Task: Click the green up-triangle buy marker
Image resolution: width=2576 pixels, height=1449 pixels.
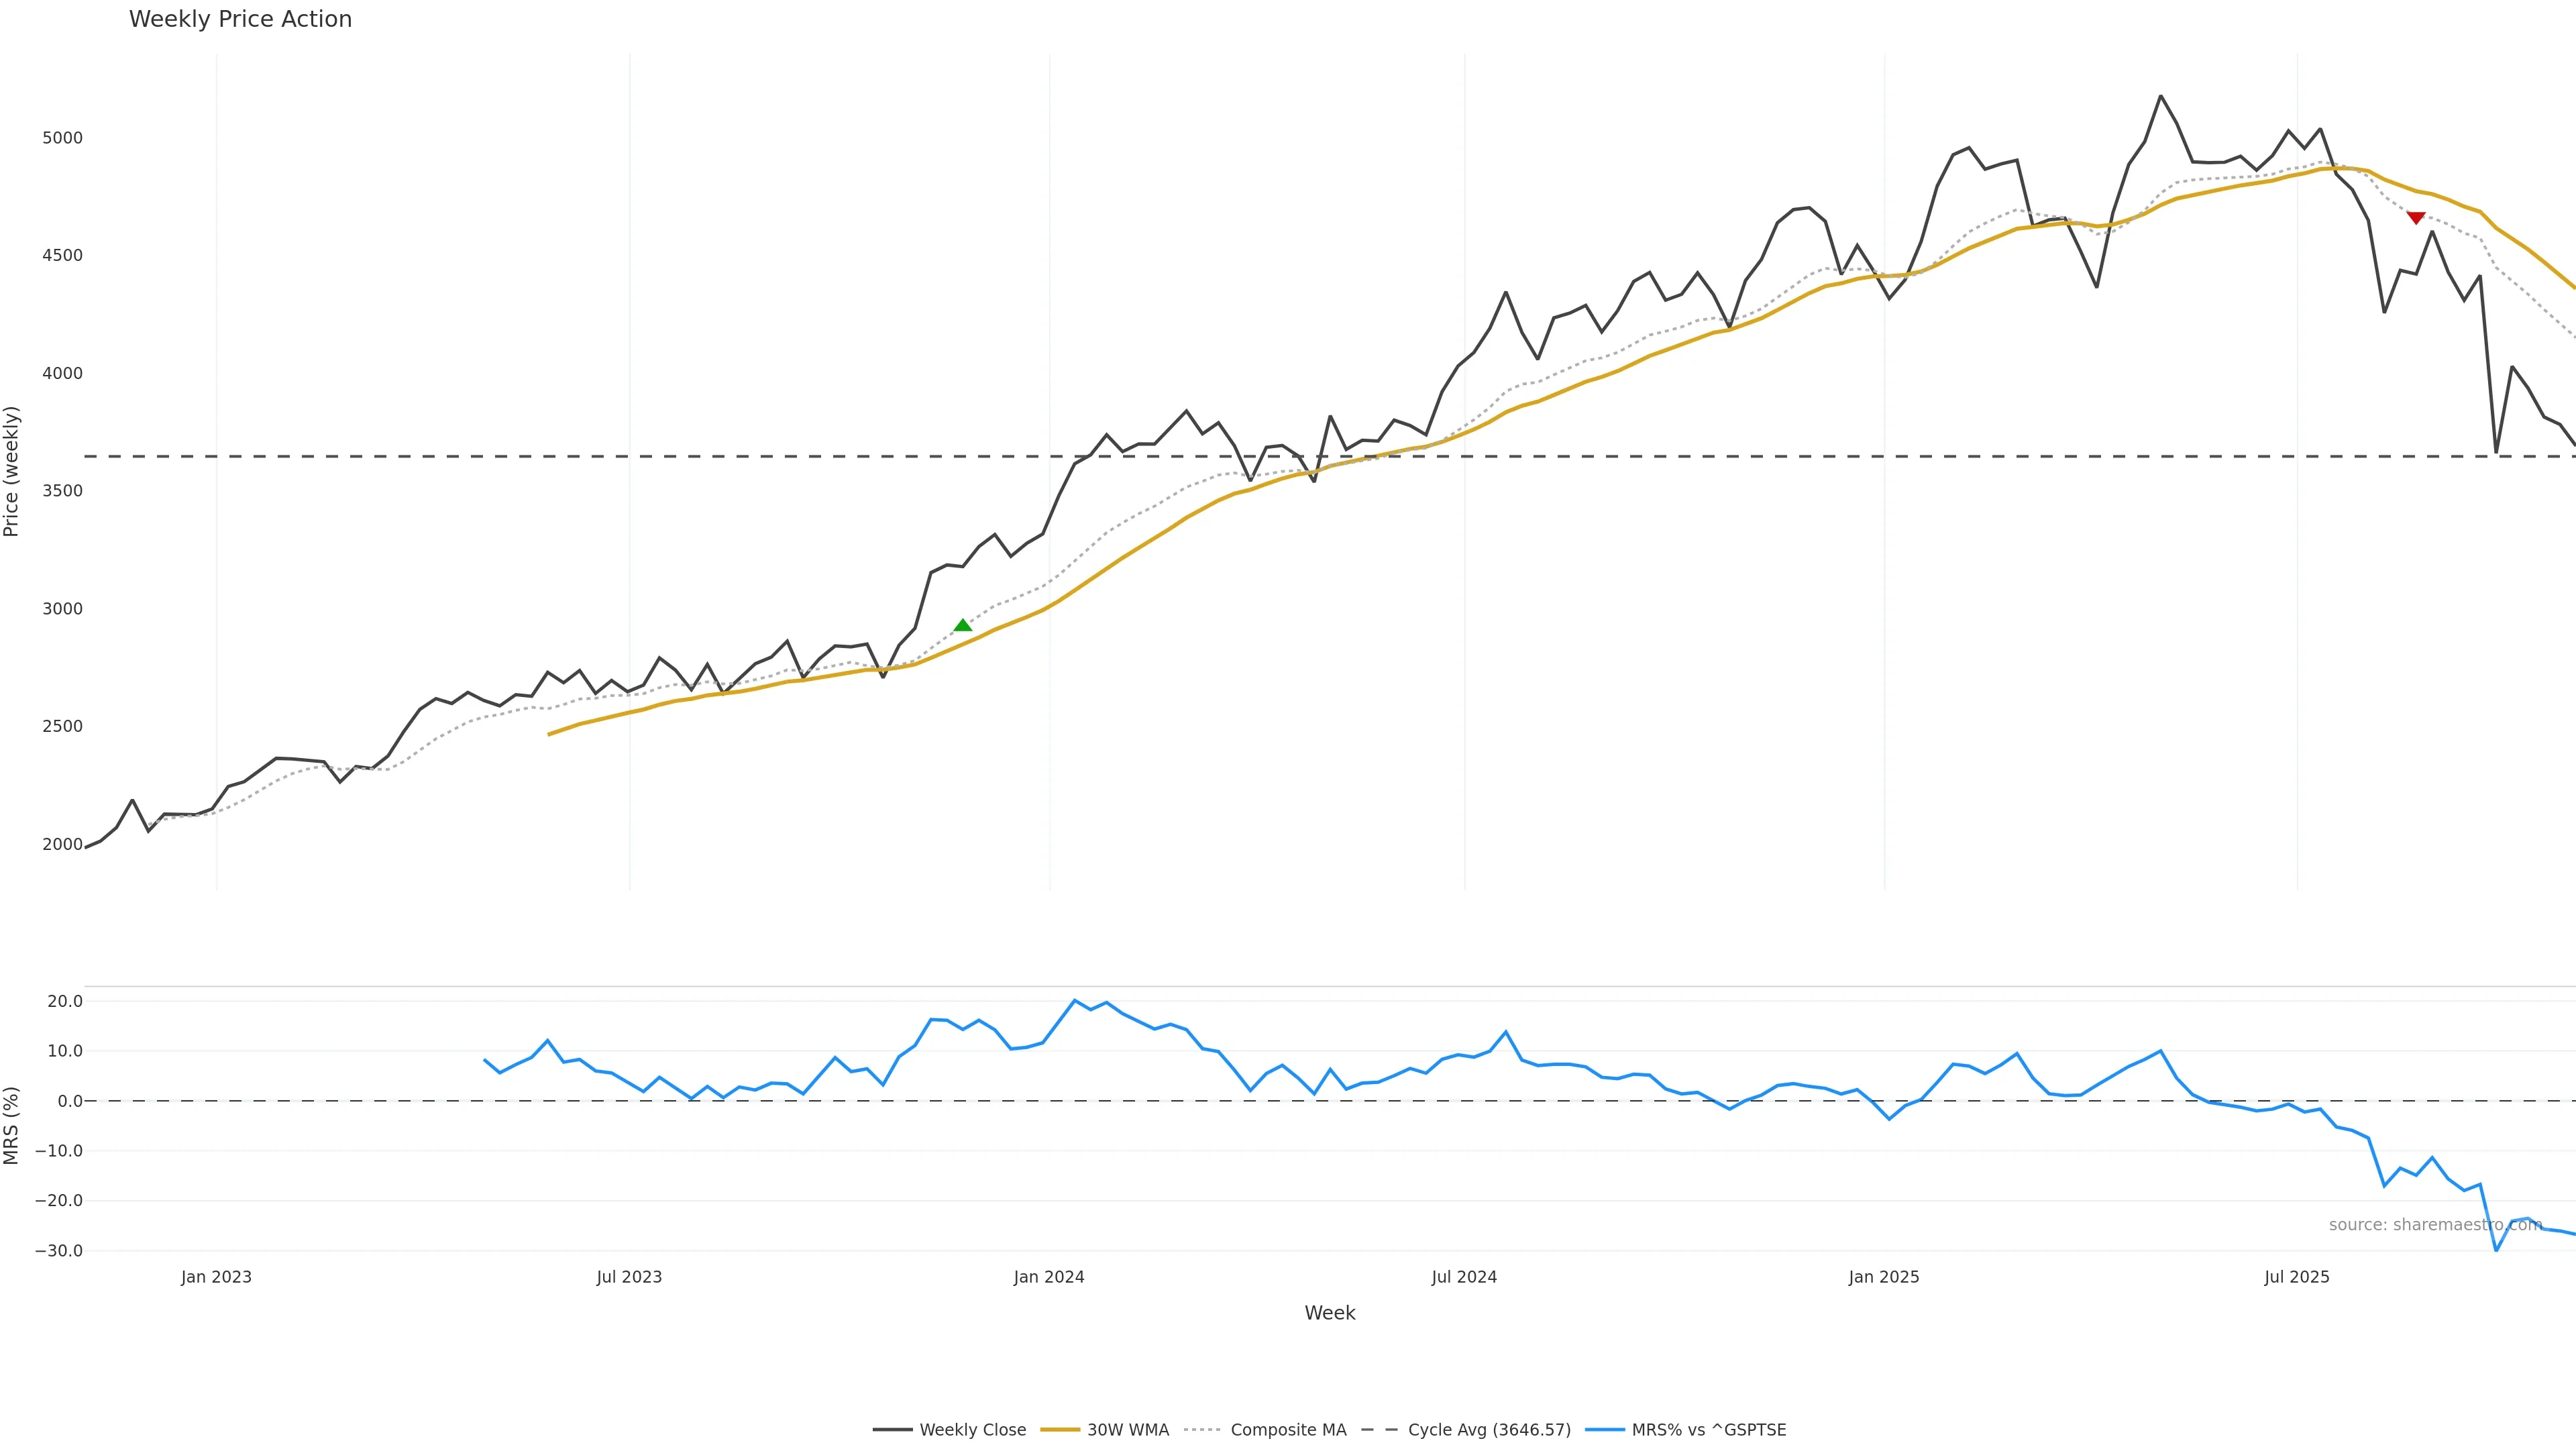Action: click(963, 625)
